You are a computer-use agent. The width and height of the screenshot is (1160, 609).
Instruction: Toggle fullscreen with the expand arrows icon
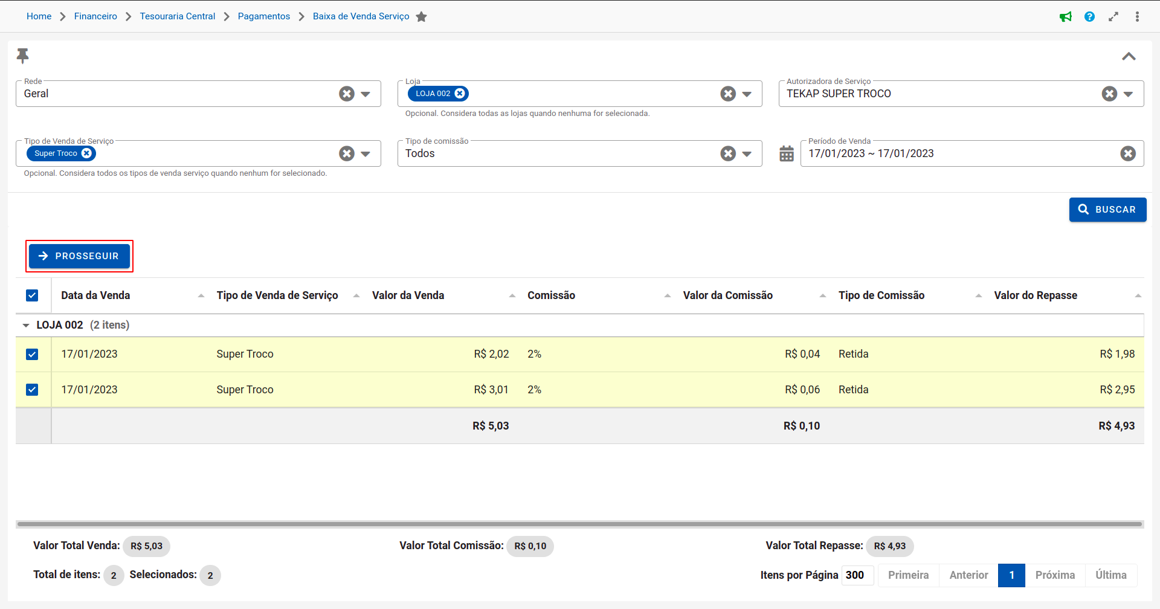point(1113,17)
